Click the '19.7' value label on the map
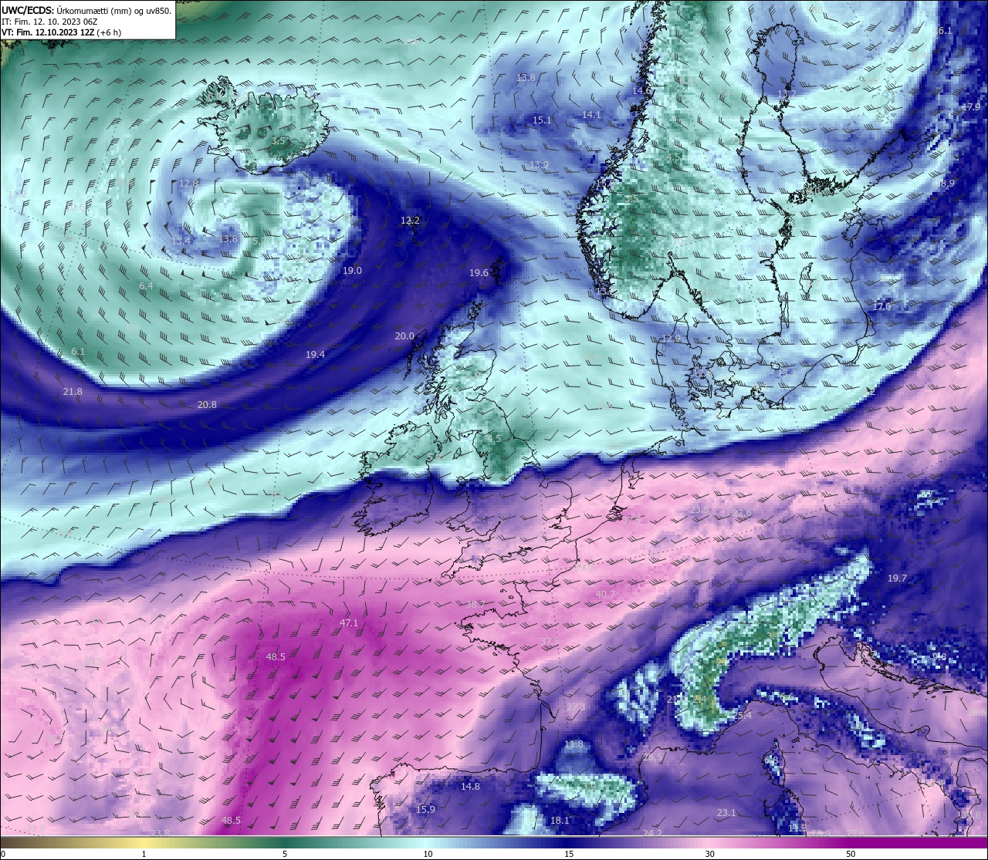988x860 pixels. click(897, 578)
